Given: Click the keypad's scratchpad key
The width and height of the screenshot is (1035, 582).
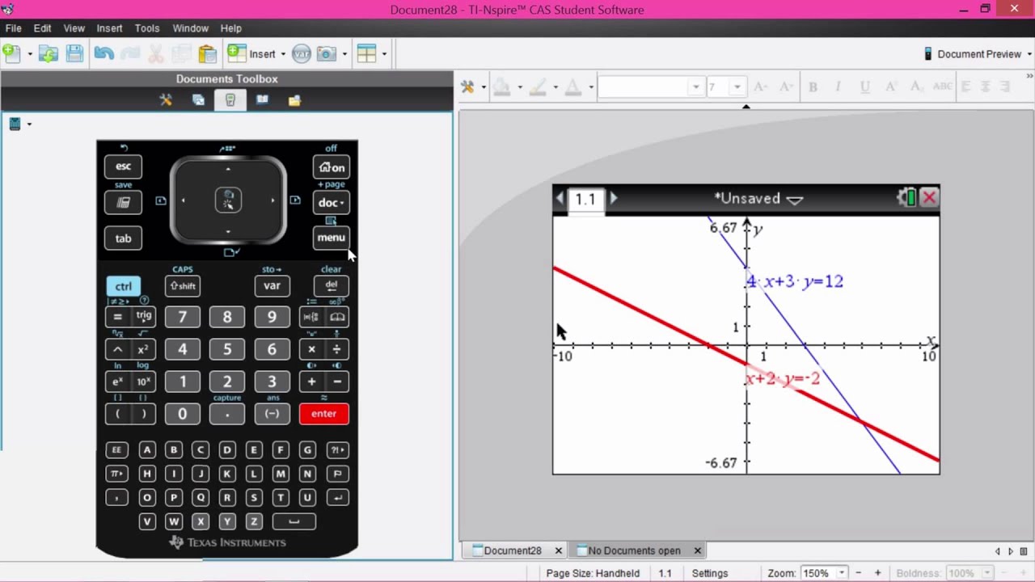Looking at the screenshot, I should pos(123,203).
